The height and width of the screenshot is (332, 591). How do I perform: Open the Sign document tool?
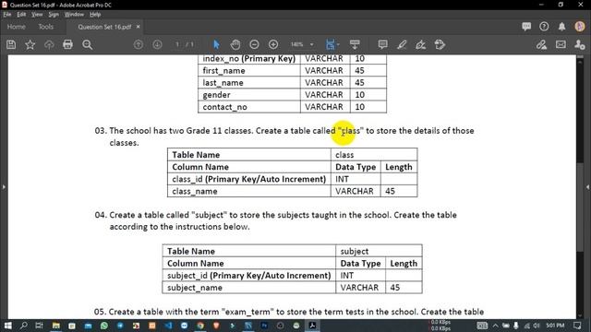point(421,44)
